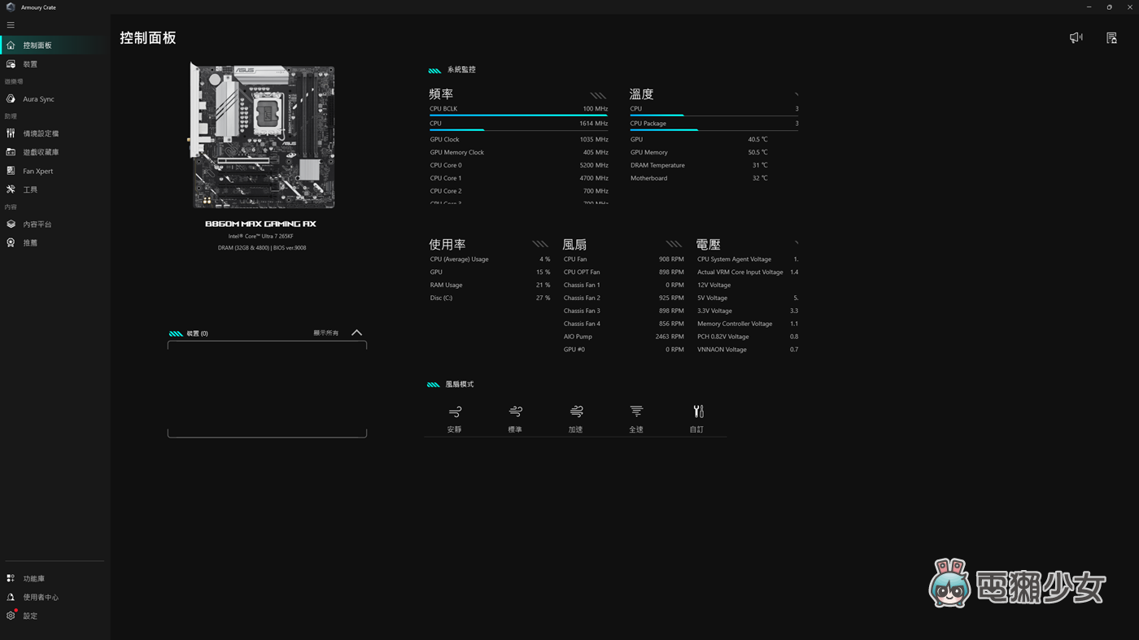This screenshot has width=1139, height=640.
Task: Click Disc (C:) 27 % row
Action: [490, 298]
